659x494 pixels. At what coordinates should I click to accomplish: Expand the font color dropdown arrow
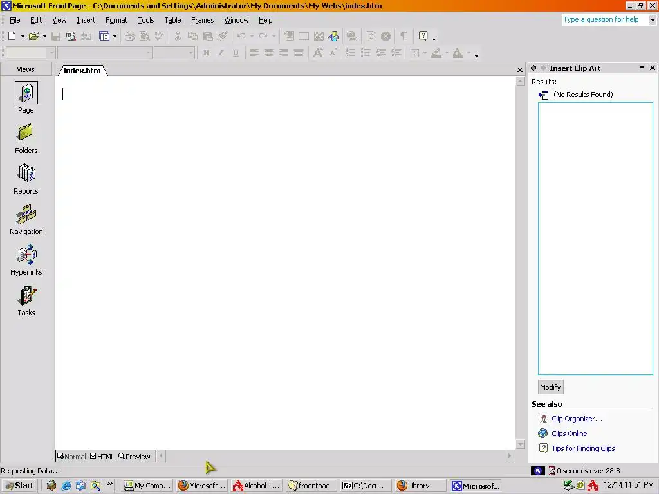[x=469, y=53]
